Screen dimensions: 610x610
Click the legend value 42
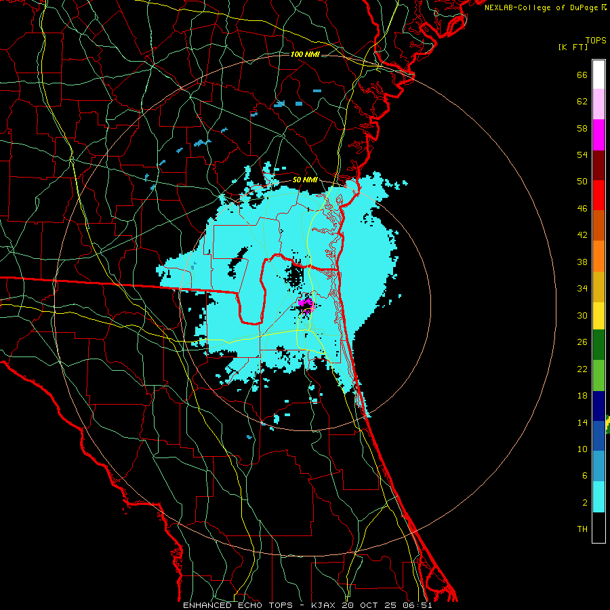pyautogui.click(x=582, y=235)
